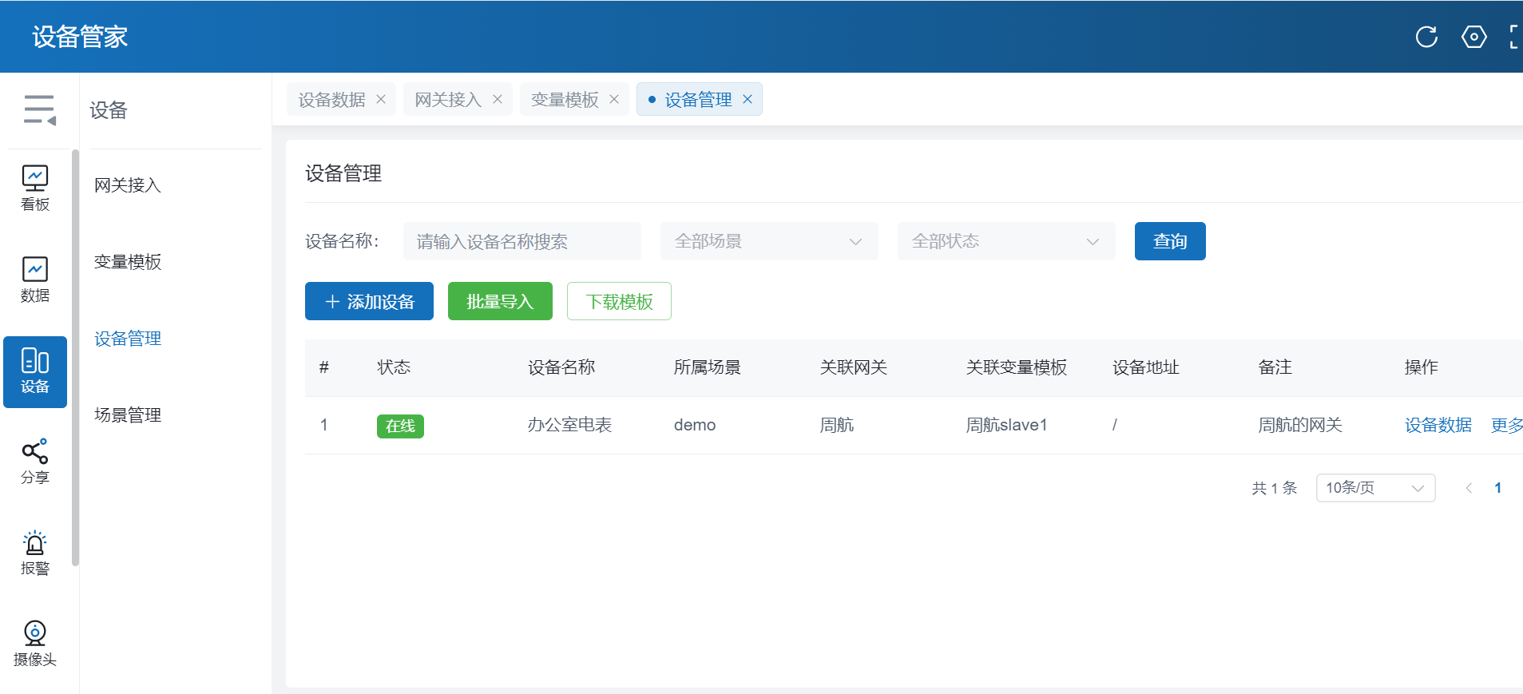Open the 报警 alarm icon
The image size is (1523, 694).
pyautogui.click(x=35, y=553)
